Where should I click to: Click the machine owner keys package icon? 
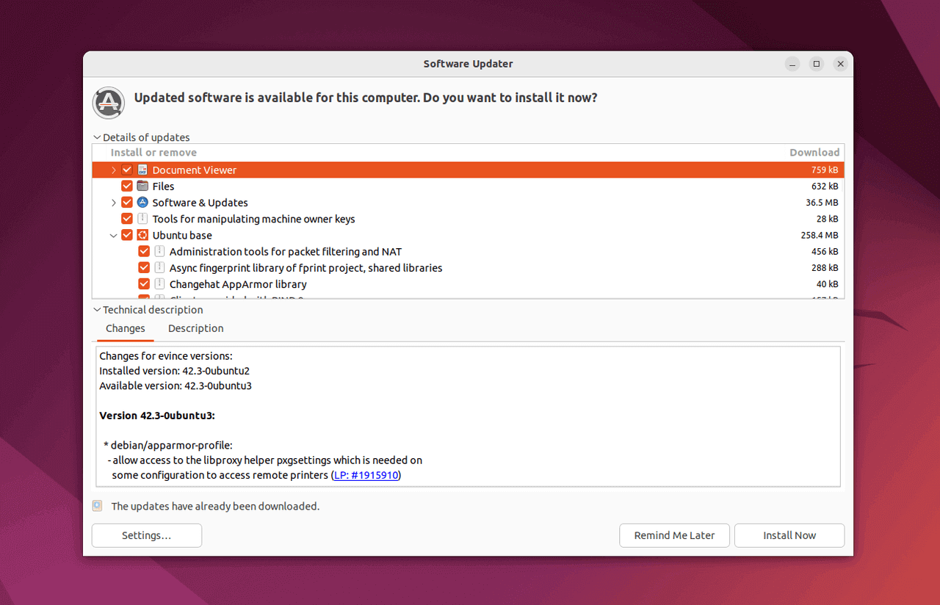click(x=142, y=219)
